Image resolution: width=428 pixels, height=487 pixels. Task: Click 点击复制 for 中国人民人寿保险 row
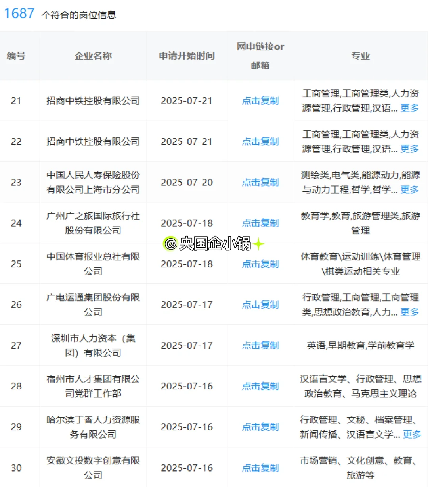[260, 183]
